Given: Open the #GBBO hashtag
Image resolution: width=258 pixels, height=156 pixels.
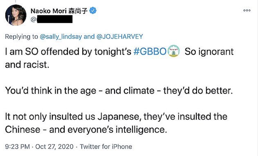Looking at the screenshot, I should [x=150, y=52].
